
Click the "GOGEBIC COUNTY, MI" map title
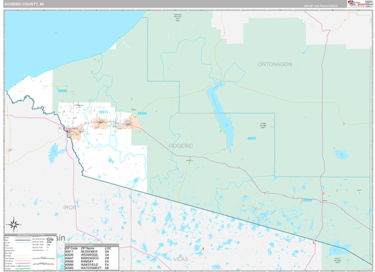point(24,4)
